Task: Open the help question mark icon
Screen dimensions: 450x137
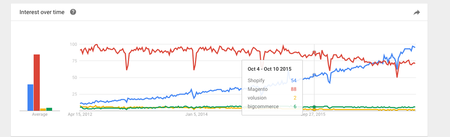Action: tap(73, 12)
